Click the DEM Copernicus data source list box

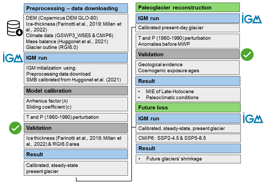tap(76, 33)
